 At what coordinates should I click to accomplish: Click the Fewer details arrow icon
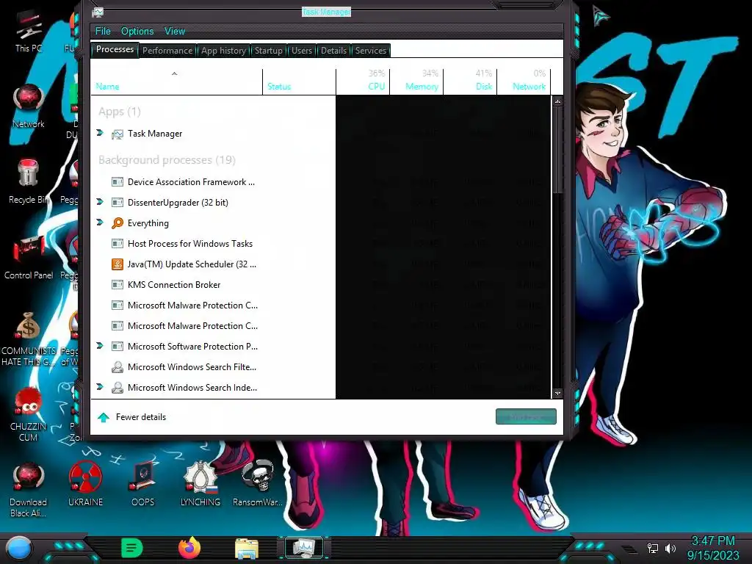coord(103,417)
